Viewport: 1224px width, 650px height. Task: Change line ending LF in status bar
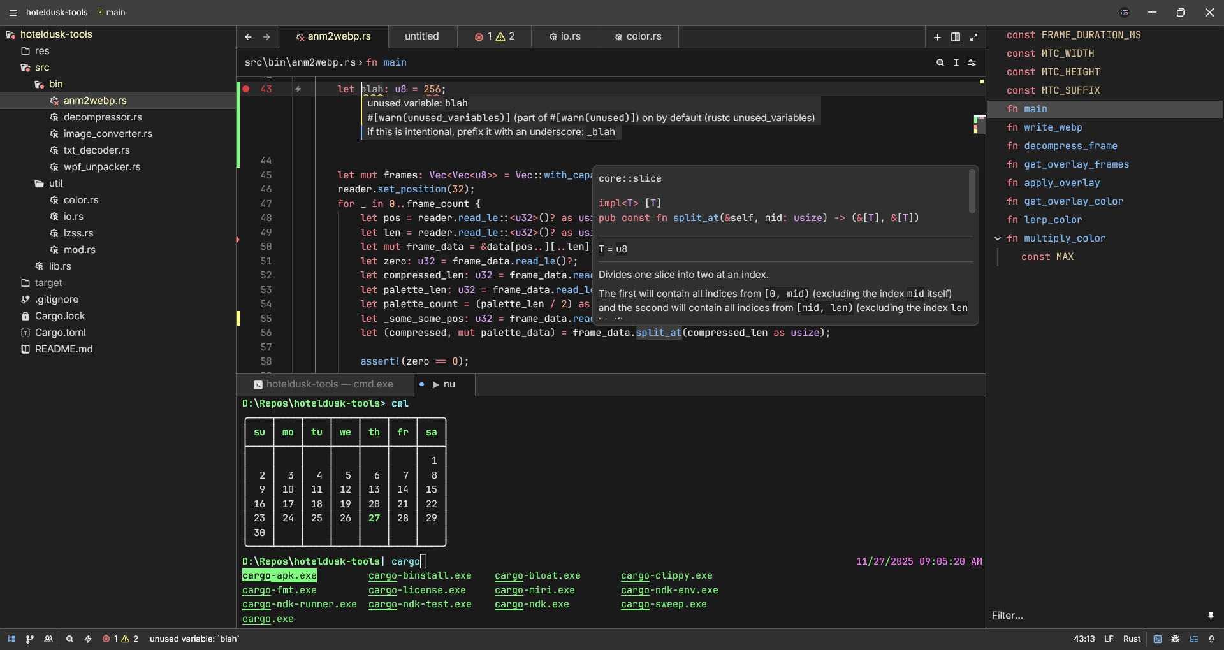click(1109, 639)
